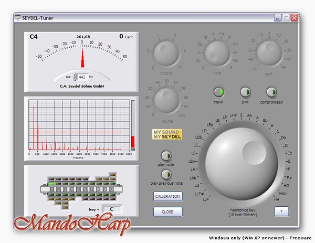Select harmonica hole 10

pyautogui.click(x=111, y=189)
